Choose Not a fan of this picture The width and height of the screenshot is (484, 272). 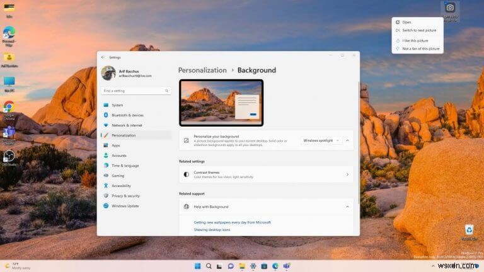click(x=417, y=48)
